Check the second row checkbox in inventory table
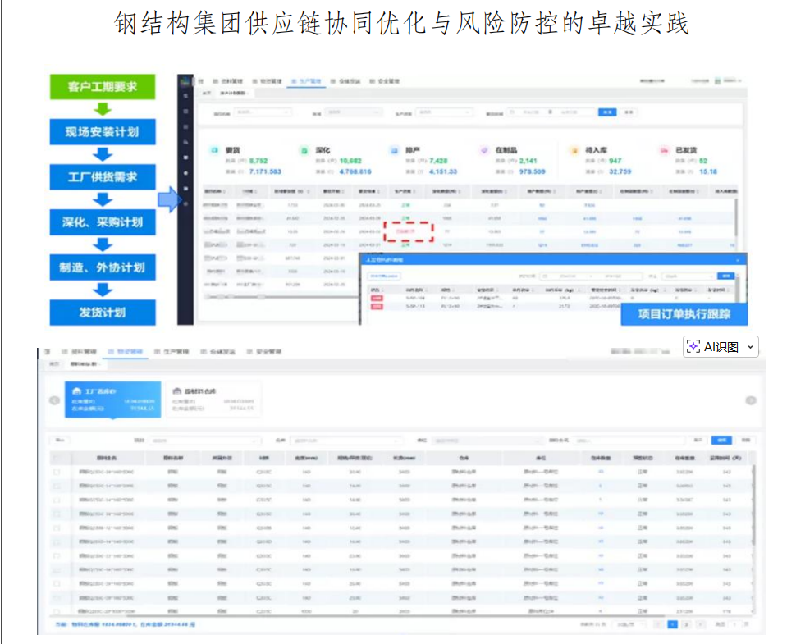Screen dimensions: 796x644 [56, 486]
